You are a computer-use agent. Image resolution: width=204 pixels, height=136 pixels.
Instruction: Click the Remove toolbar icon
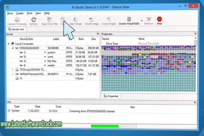[x=148, y=19]
